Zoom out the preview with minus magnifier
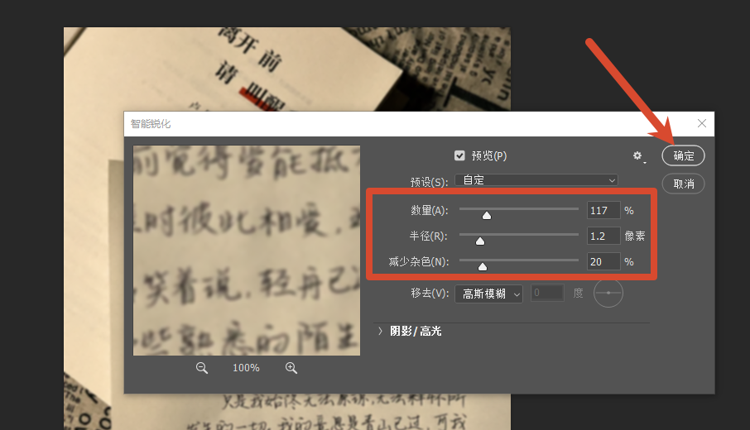Image resolution: width=750 pixels, height=430 pixels. (x=202, y=368)
